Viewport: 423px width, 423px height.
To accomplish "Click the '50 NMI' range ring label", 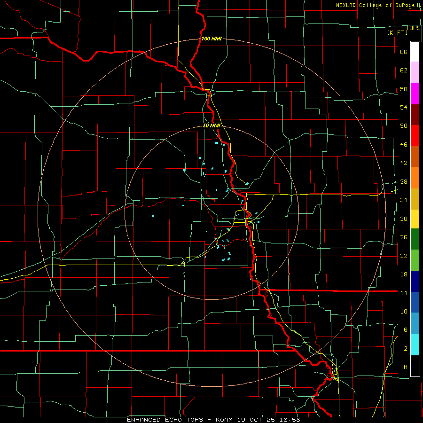I will (x=211, y=125).
